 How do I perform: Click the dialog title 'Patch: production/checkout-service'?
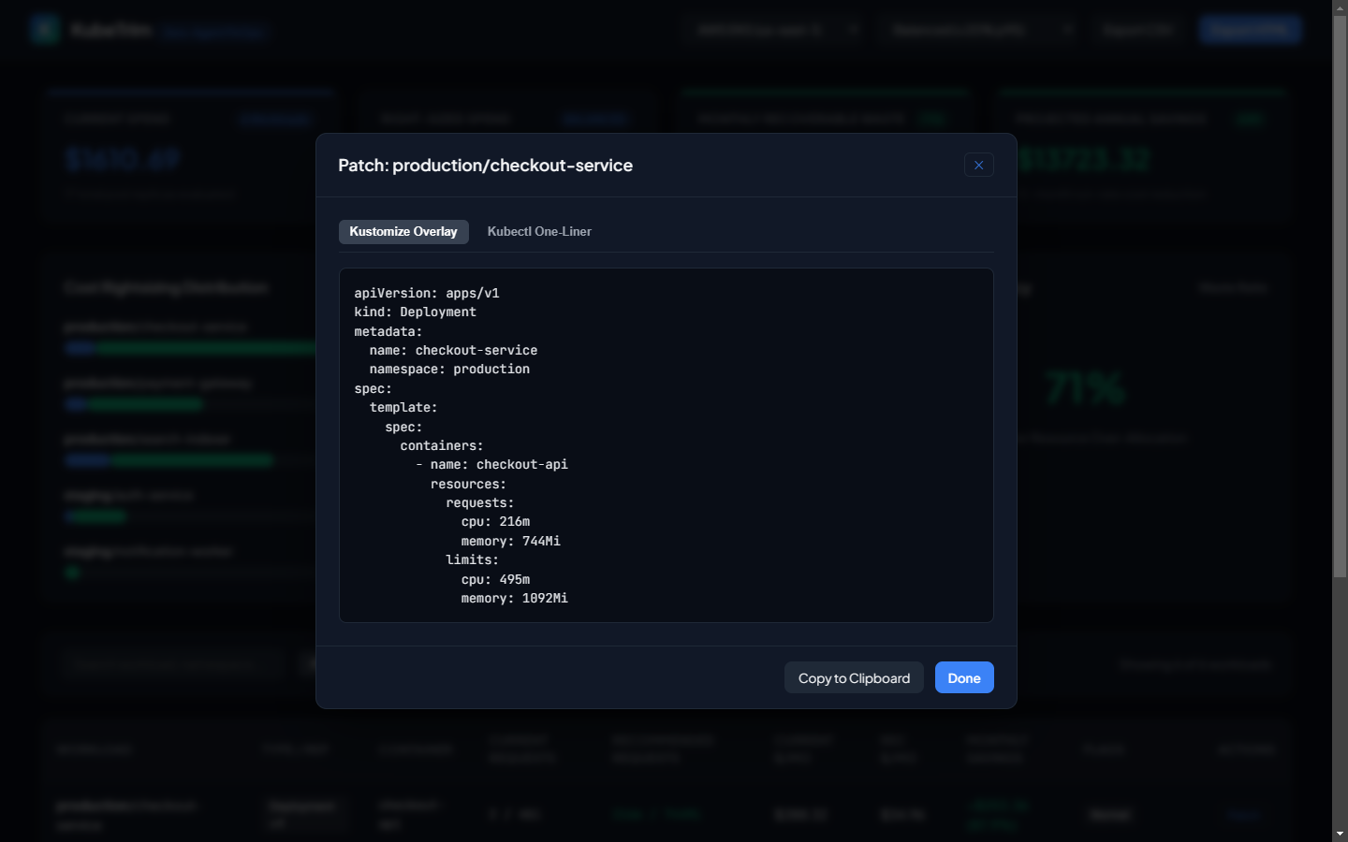485,165
